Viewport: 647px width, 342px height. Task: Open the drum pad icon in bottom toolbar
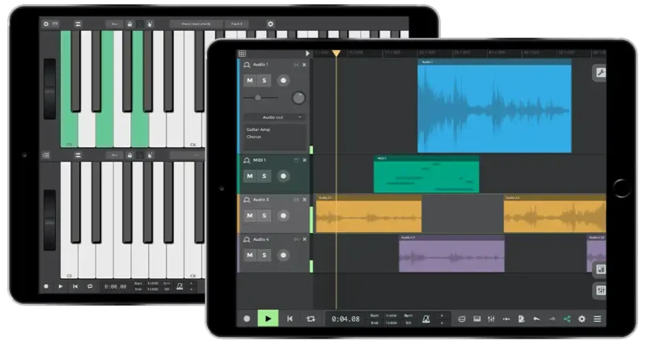[462, 319]
